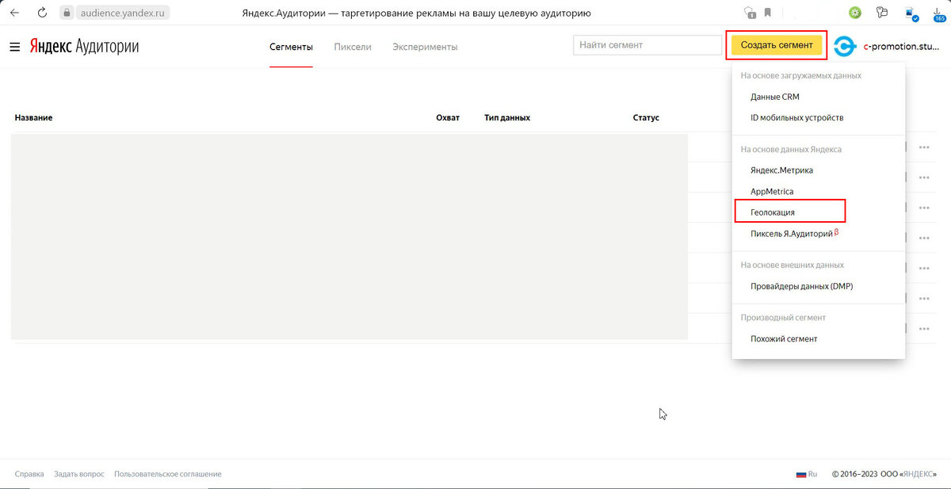The width and height of the screenshot is (951, 489).
Task: Click the Создать сегмент button
Action: (777, 45)
